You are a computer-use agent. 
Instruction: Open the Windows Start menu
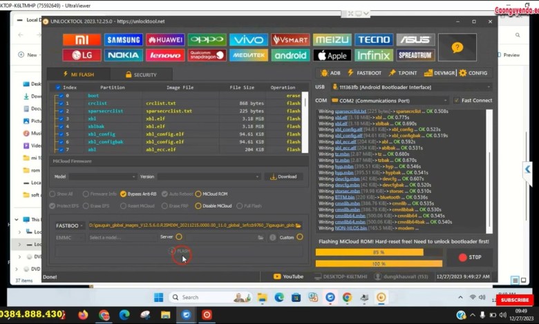coord(158,297)
